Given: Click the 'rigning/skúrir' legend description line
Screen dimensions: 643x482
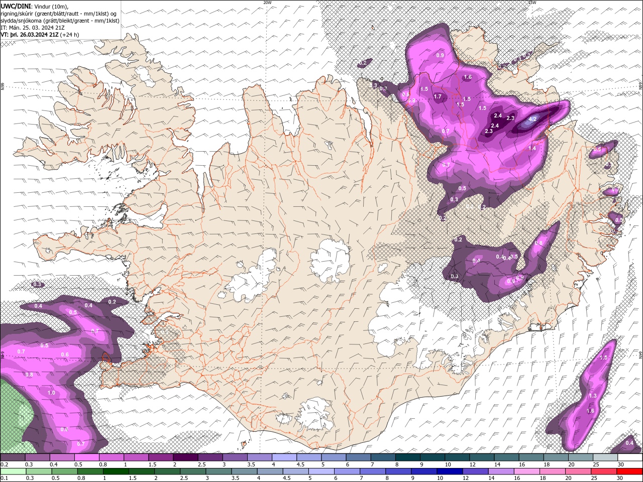Looking at the screenshot, I should (x=59, y=13).
